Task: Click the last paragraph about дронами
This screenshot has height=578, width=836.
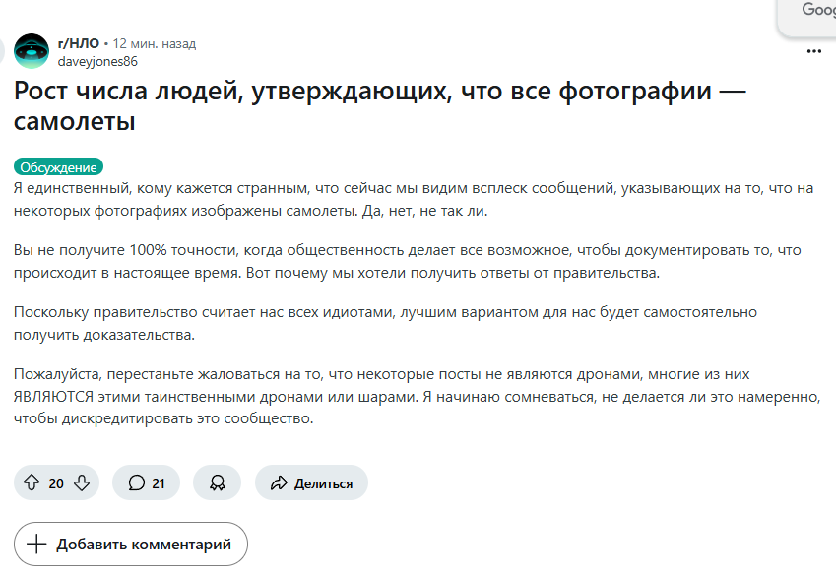Action: 417,396
